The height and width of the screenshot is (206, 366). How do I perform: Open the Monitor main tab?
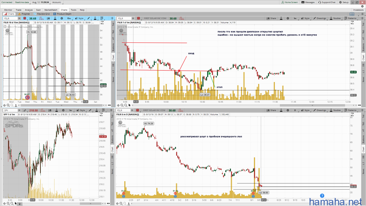8,10
